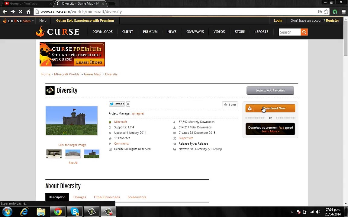Click the Diversity project icon beside title
The height and width of the screenshot is (217, 348).
(50, 90)
